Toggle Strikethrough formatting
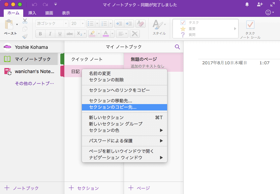Image resolution: width=280 pixels, height=194 pixels. (70, 34)
